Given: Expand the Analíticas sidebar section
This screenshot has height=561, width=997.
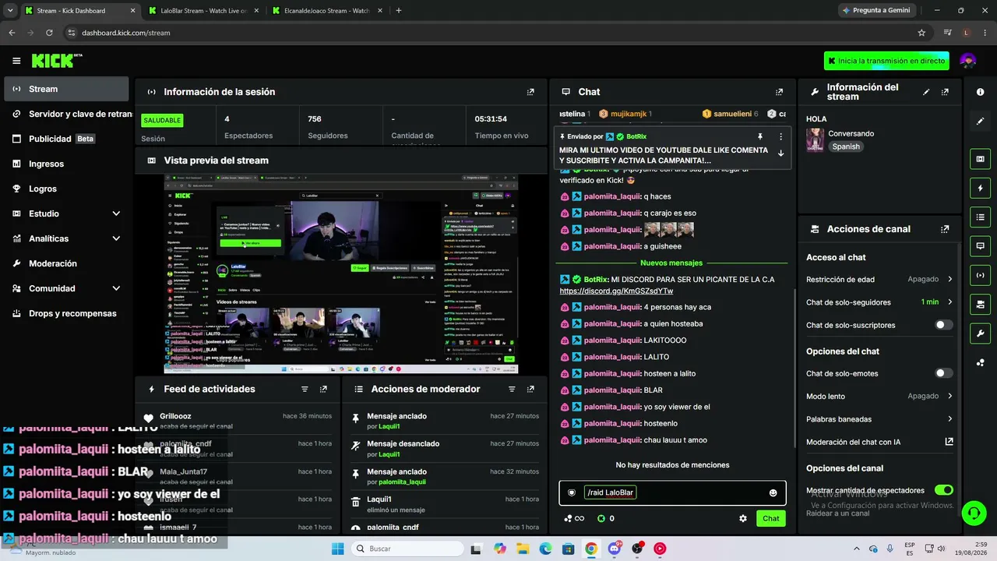Looking at the screenshot, I should [x=66, y=238].
